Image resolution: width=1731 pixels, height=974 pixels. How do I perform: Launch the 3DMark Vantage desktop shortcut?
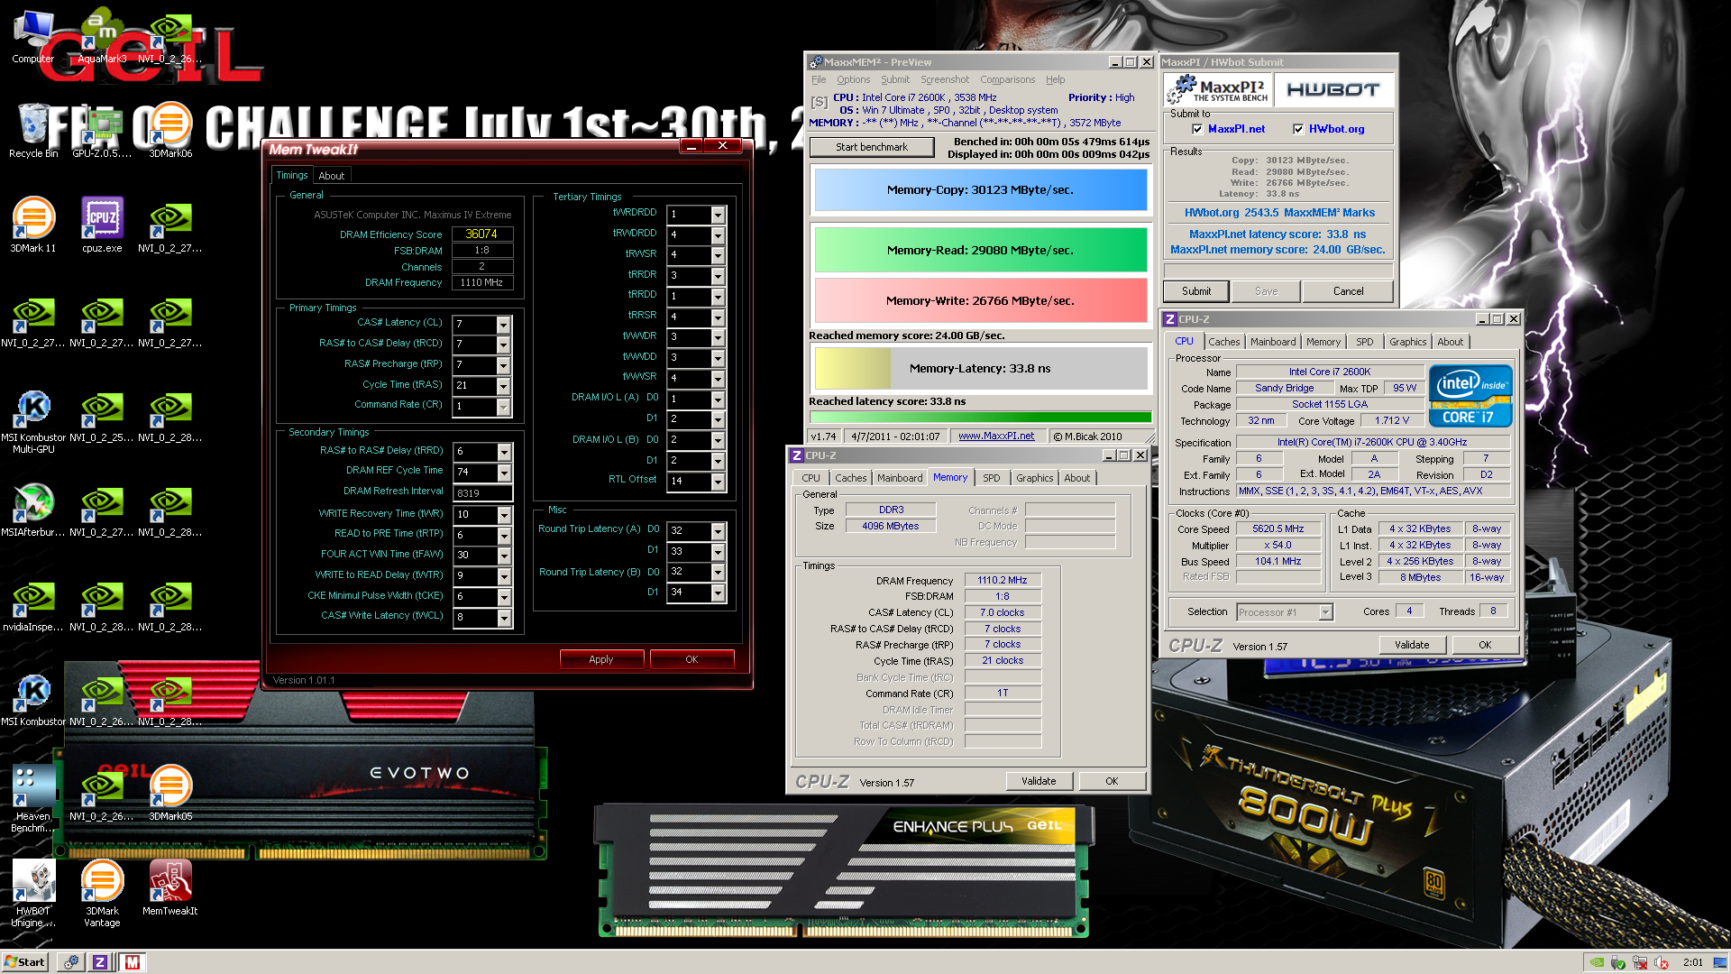[x=102, y=893]
